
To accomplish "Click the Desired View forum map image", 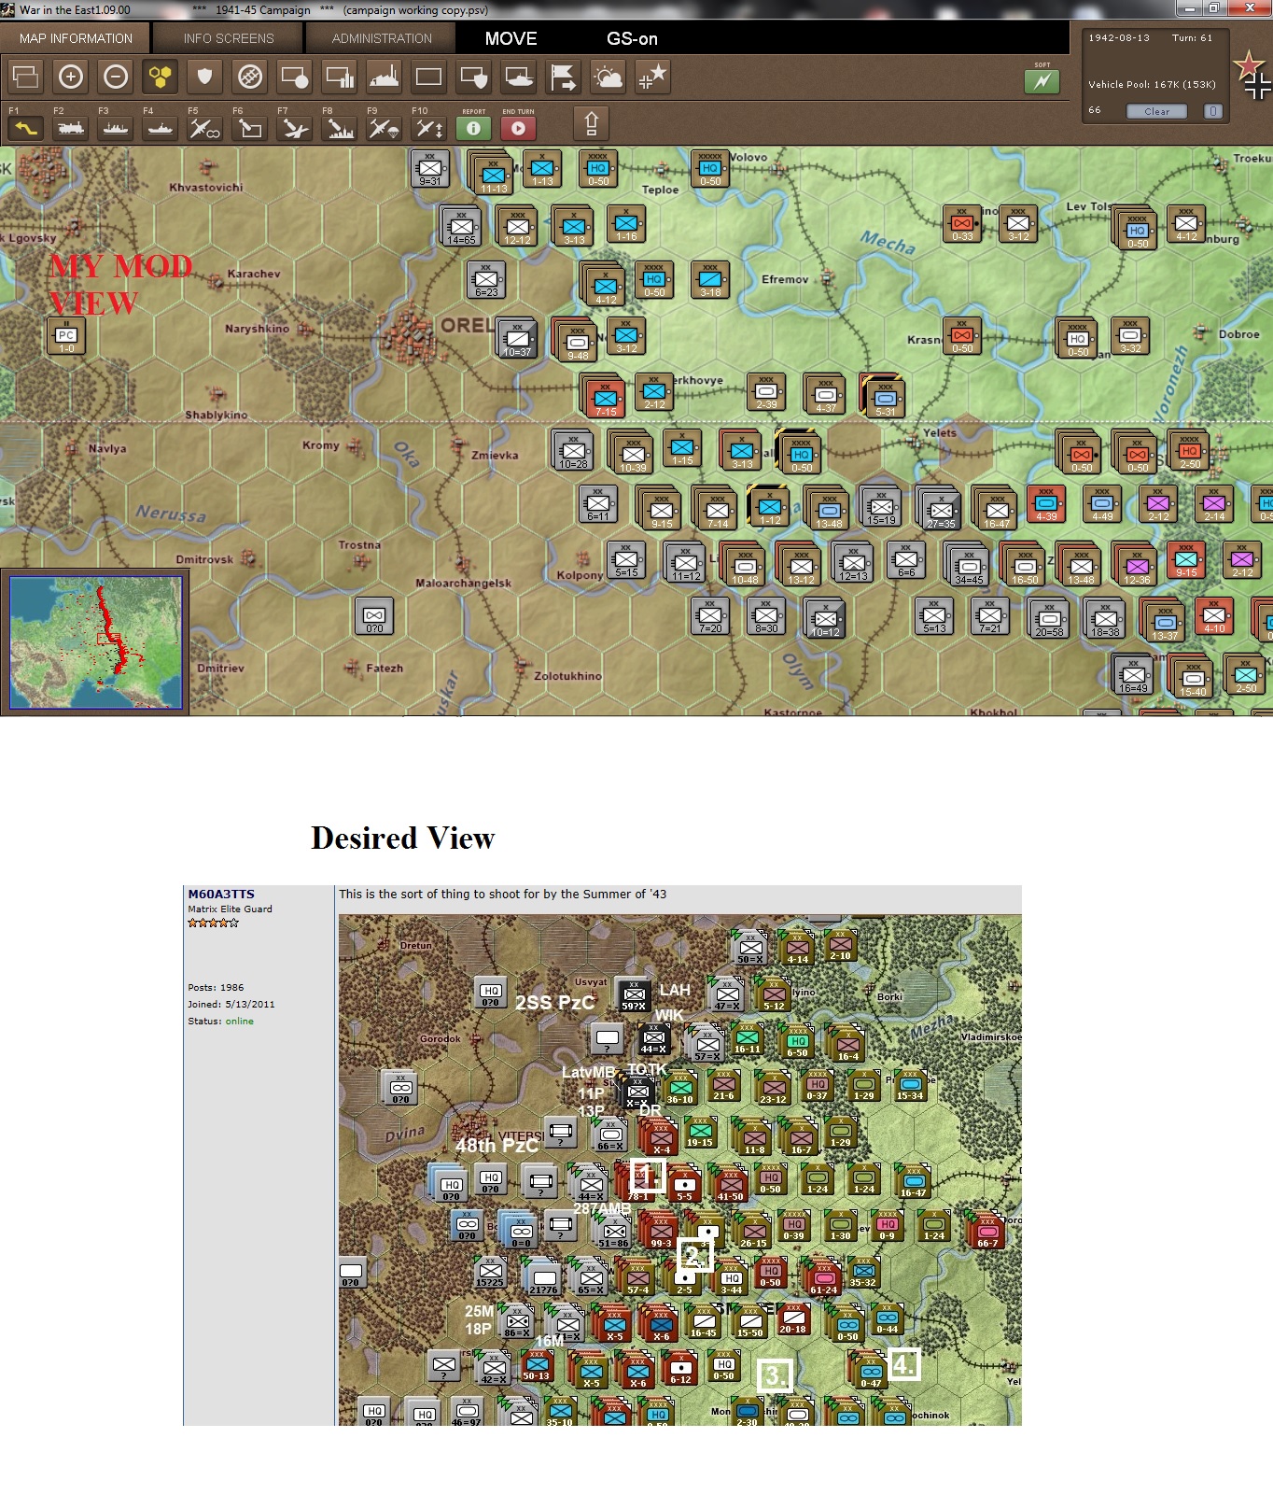I will (x=679, y=1170).
